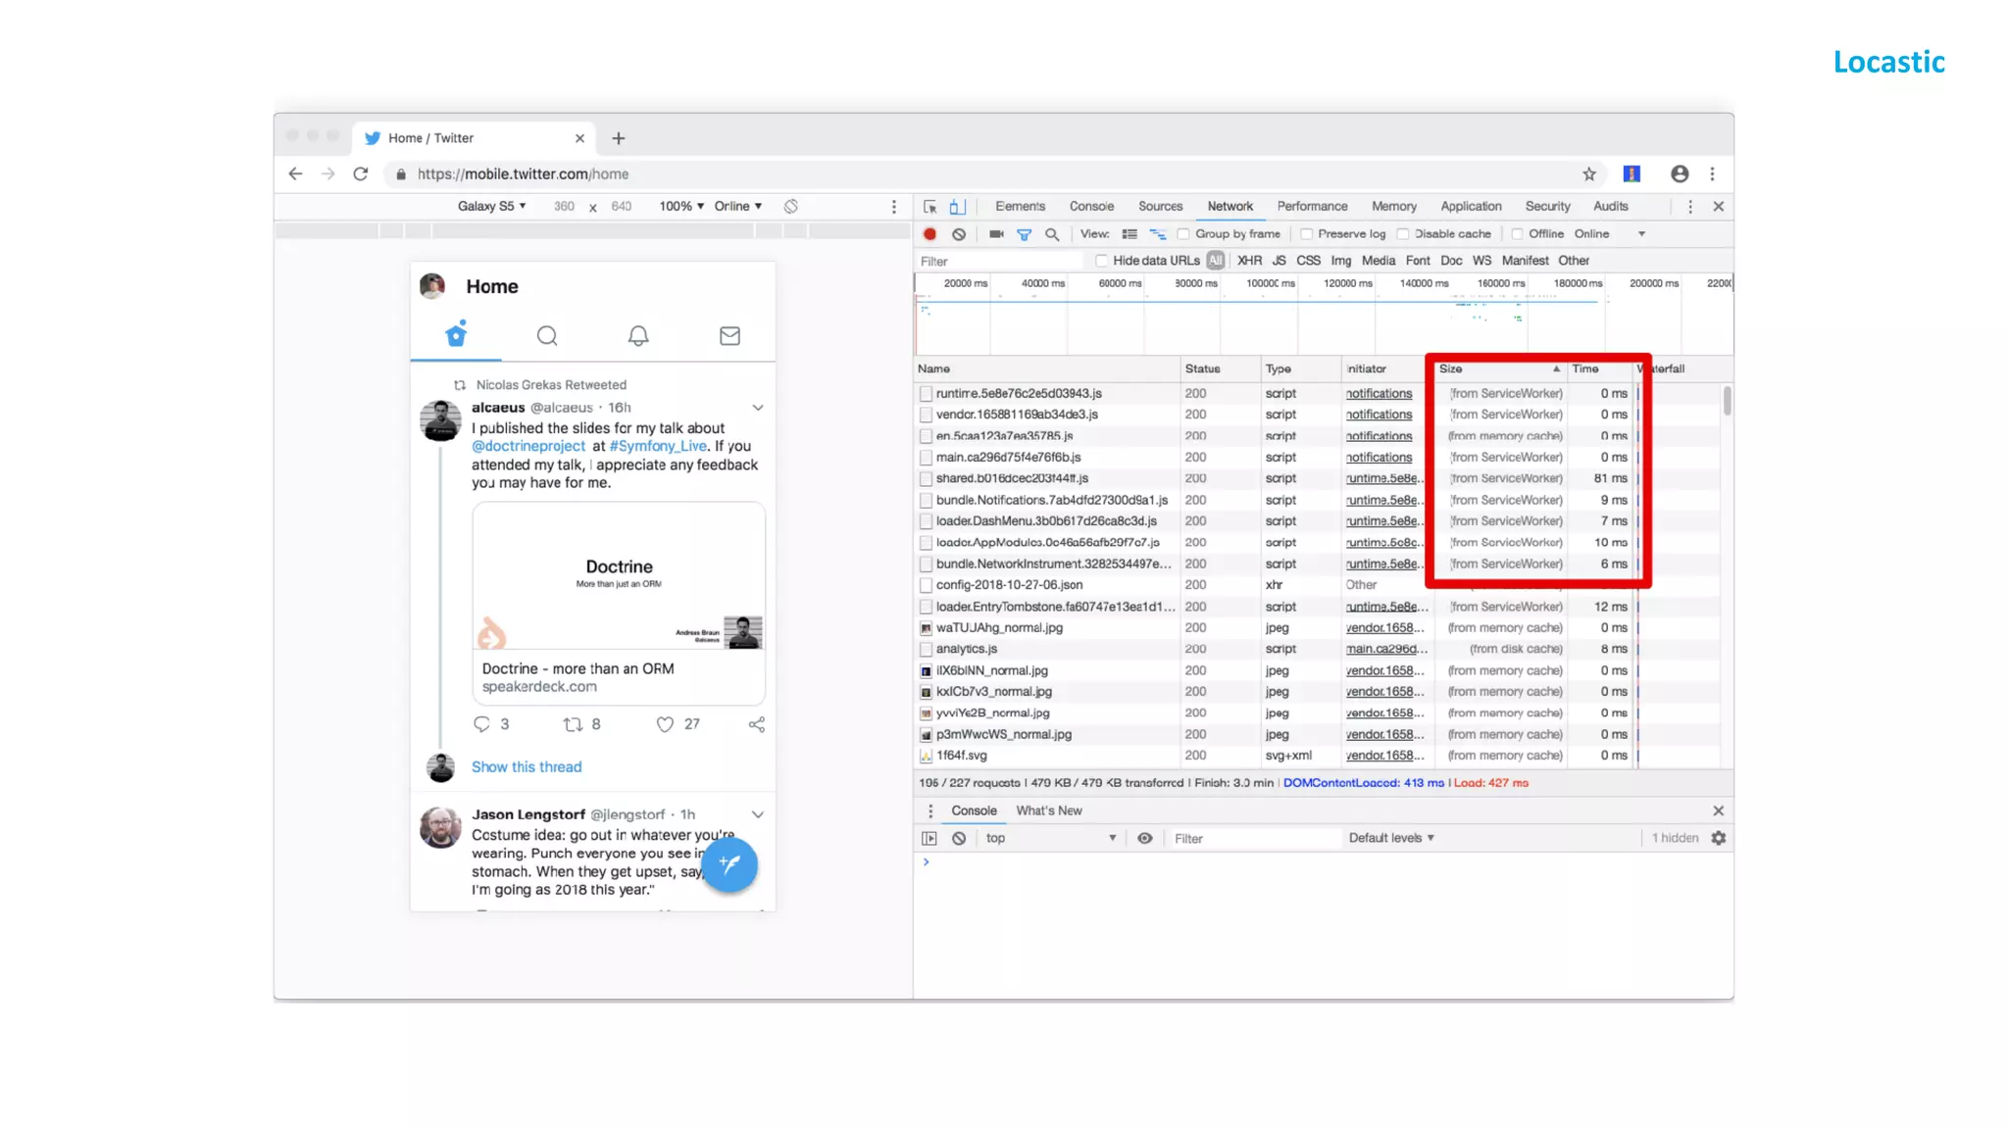This screenshot has height=1129, width=2008.
Task: Click the network filter funnel icon
Action: tap(1024, 234)
